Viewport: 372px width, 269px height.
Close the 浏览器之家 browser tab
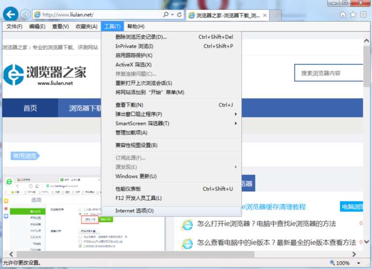pos(265,15)
